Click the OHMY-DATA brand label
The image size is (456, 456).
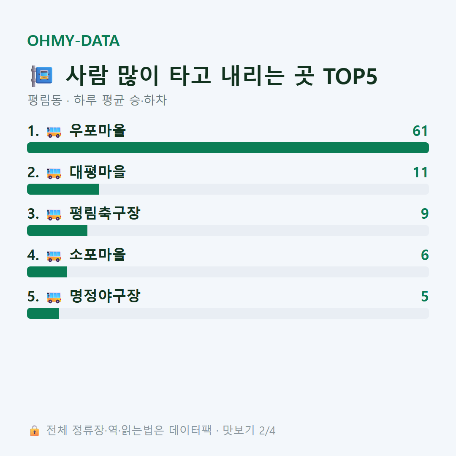pyautogui.click(x=73, y=41)
